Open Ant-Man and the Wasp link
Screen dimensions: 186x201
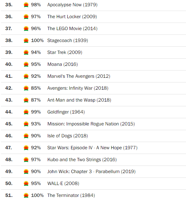tap(79, 100)
